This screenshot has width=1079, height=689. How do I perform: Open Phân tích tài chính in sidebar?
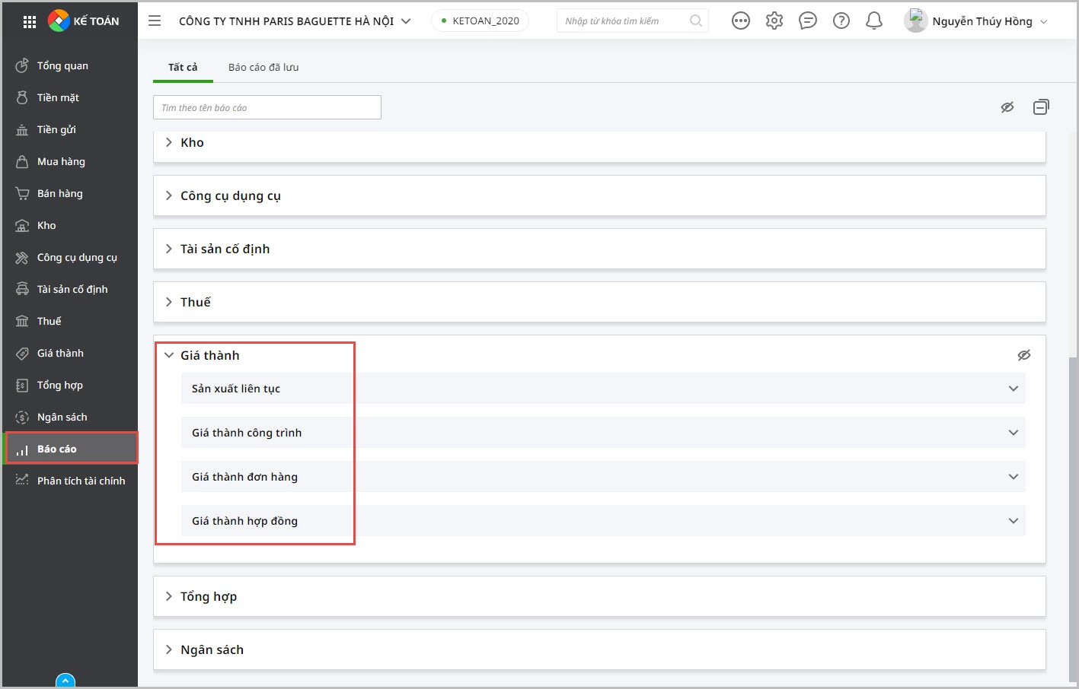point(81,481)
